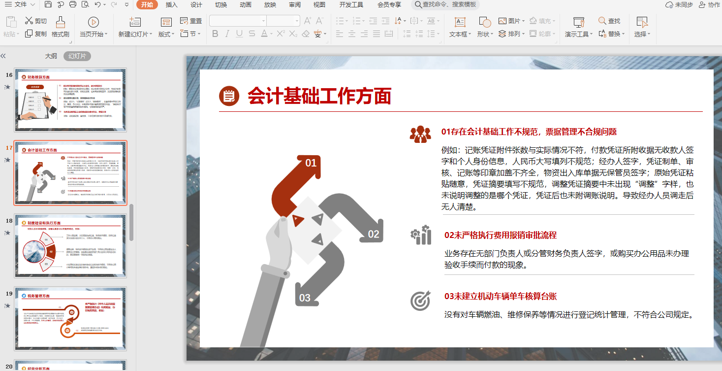Screen dimensions: 722x371
Task: Collapse the slide panel with double-chevron icon
Action: tap(3, 56)
